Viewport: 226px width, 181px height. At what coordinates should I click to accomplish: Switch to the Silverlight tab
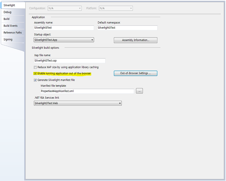[13, 5]
